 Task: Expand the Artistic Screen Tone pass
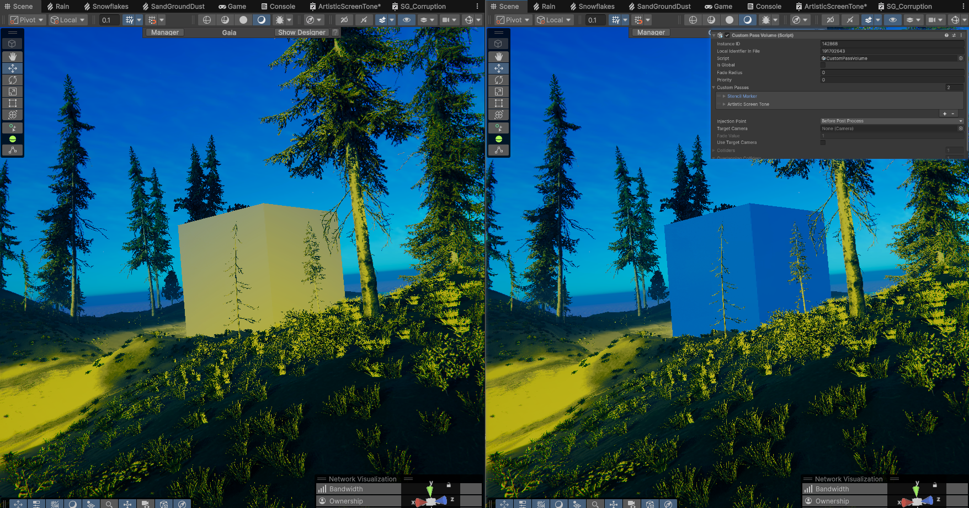[723, 104]
